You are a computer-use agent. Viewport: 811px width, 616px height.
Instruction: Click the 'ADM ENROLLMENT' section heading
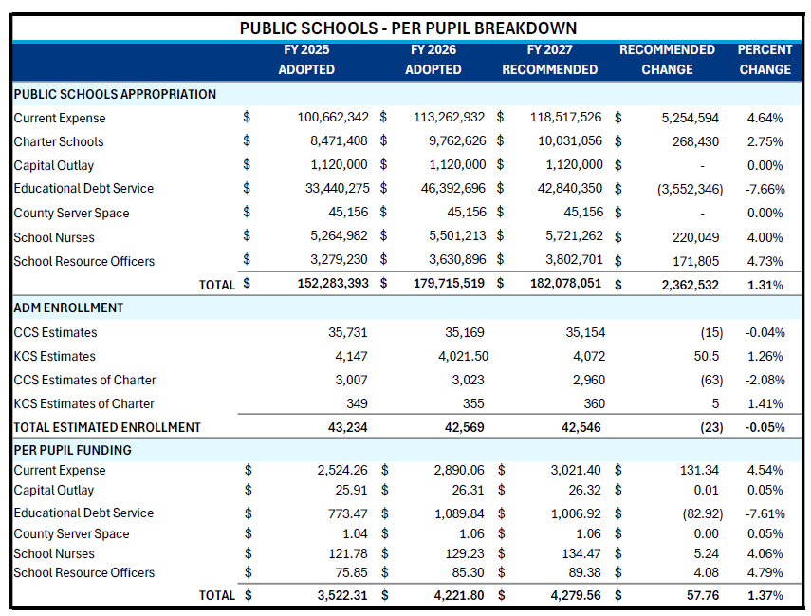pyautogui.click(x=68, y=308)
